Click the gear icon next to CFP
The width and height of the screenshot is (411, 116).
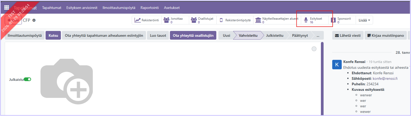(34, 20)
